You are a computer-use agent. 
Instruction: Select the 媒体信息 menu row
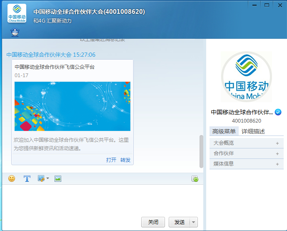pyautogui.click(x=247, y=164)
